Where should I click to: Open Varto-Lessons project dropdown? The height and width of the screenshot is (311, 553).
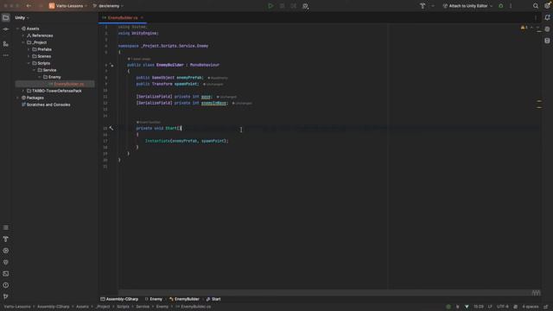67,6
